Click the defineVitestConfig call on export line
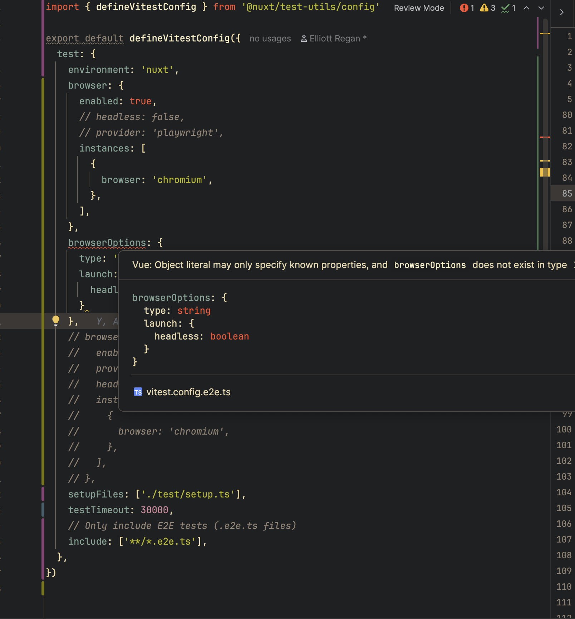The width and height of the screenshot is (575, 619). coord(180,38)
